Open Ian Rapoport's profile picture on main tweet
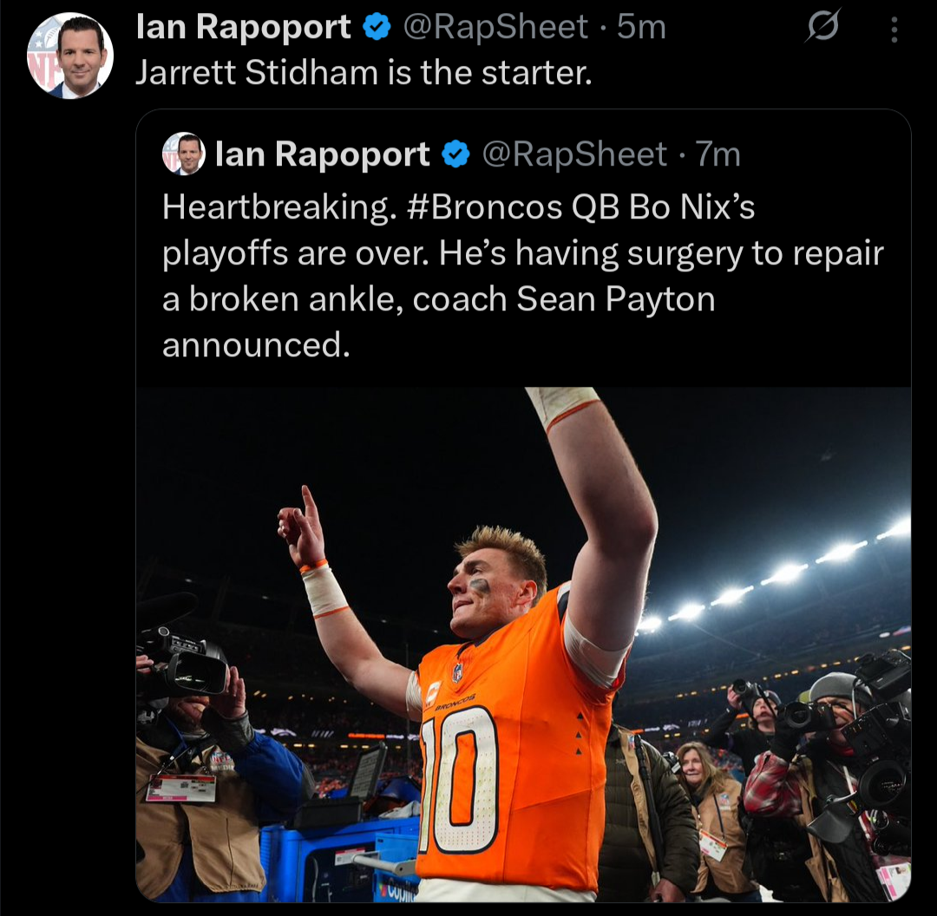The image size is (937, 916). click(x=70, y=56)
